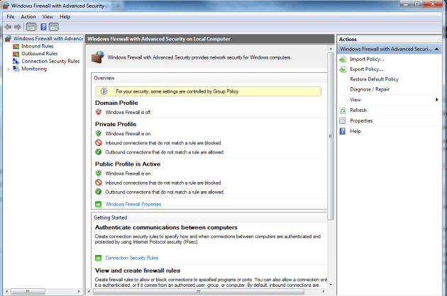Click the 'View and create firewall rules' heading
This screenshot has width=447, height=296.
(x=138, y=271)
